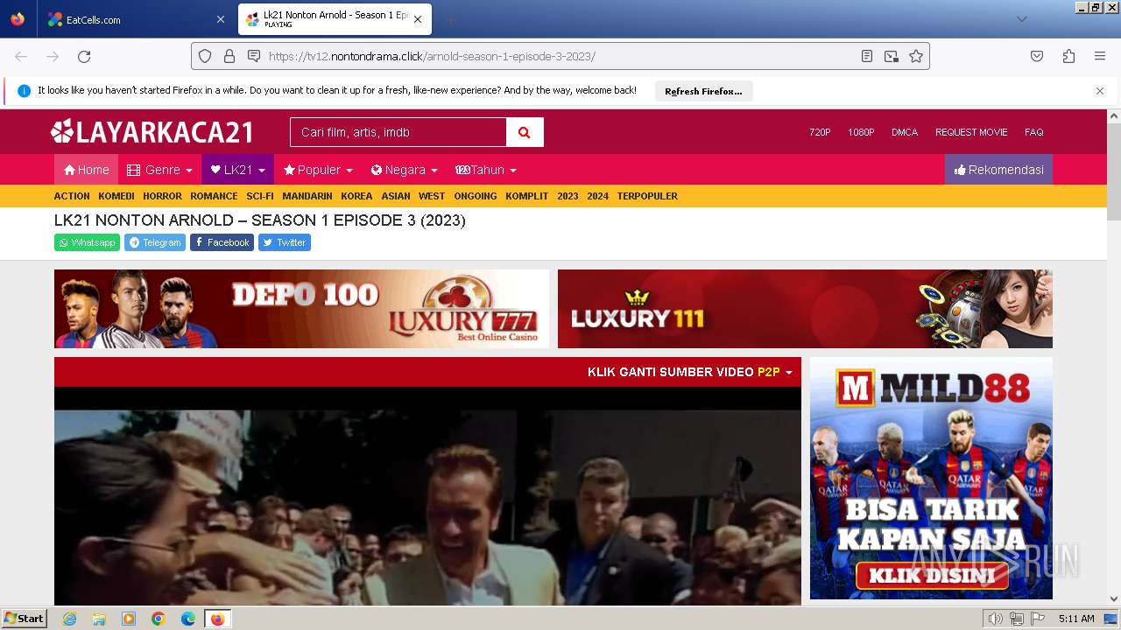This screenshot has height=630, width=1121.
Task: Expand the Tahun dropdown menu
Action: [486, 170]
